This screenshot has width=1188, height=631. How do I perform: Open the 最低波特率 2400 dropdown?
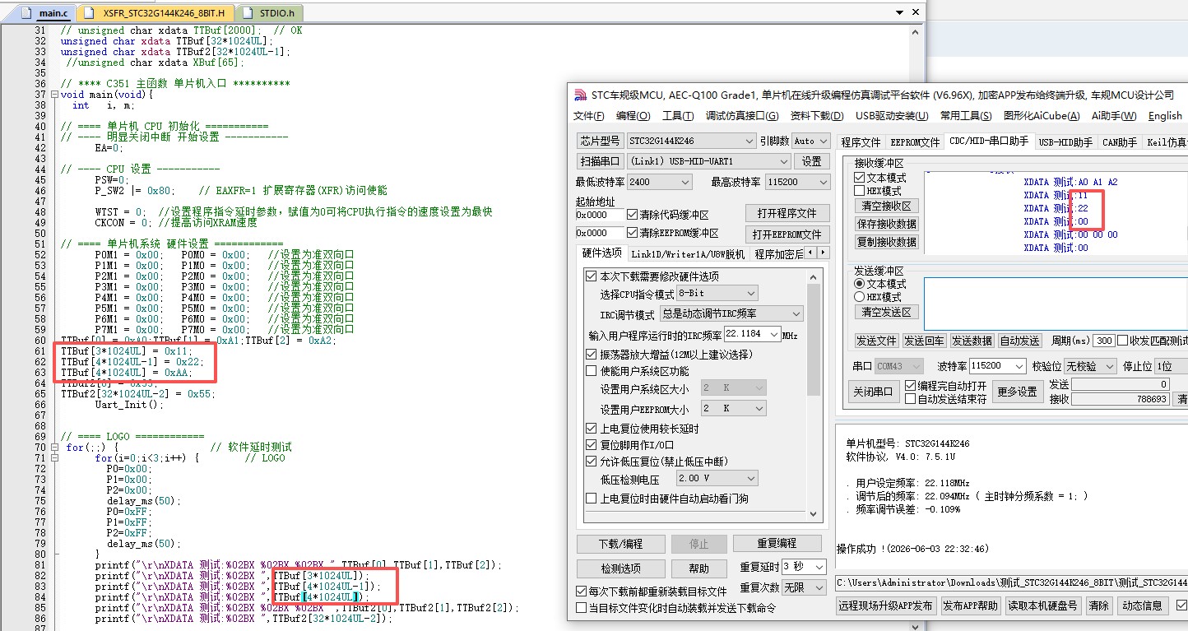pos(659,182)
